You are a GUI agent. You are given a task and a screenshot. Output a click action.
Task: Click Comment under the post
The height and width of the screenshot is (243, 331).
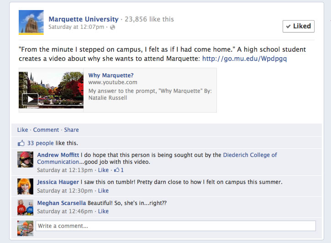tap(46, 130)
